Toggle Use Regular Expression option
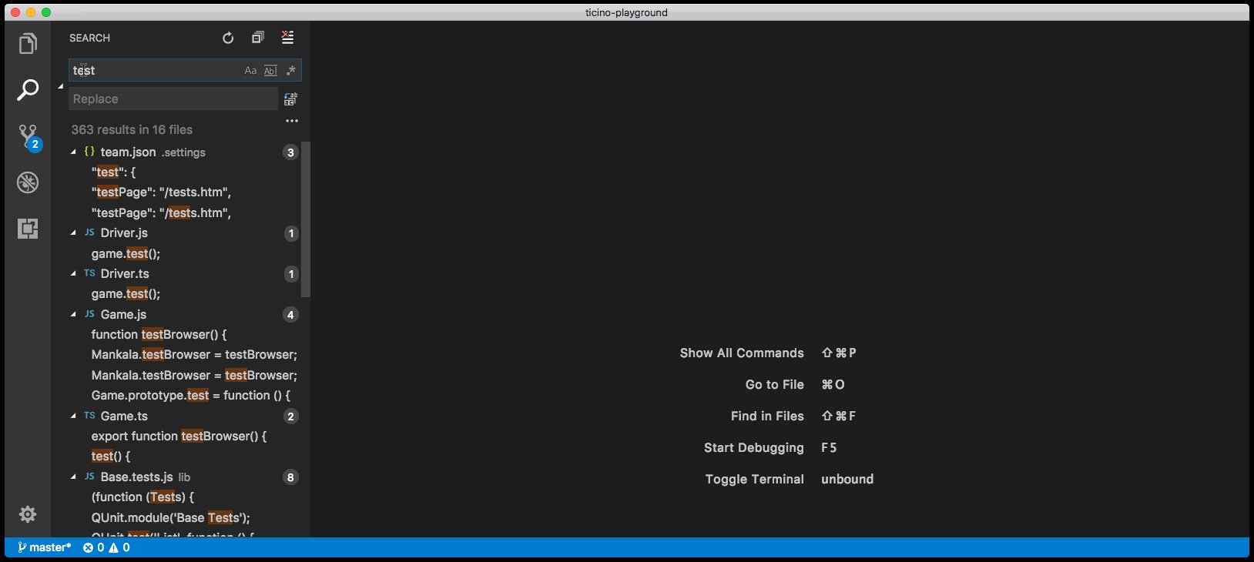The image size is (1254, 562). point(290,71)
